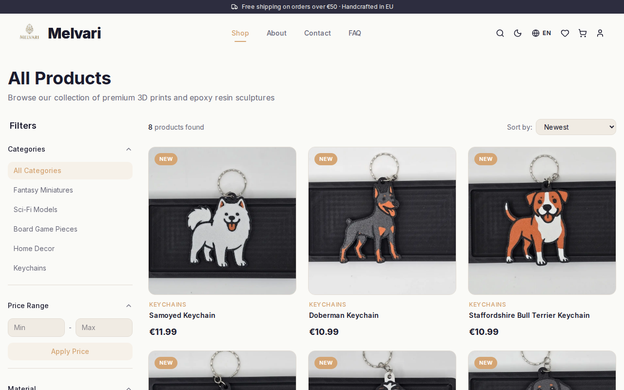The image size is (624, 390).
Task: Click the Melvari logo emblem
Action: 29,32
